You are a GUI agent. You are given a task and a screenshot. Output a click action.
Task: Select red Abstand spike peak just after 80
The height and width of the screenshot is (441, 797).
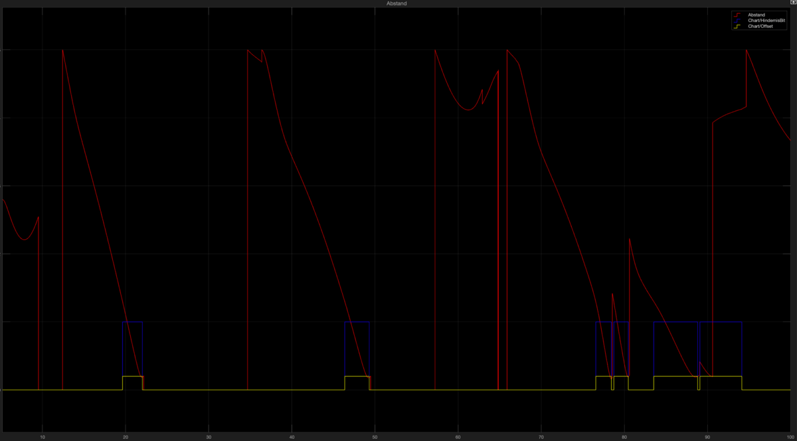tap(630, 238)
